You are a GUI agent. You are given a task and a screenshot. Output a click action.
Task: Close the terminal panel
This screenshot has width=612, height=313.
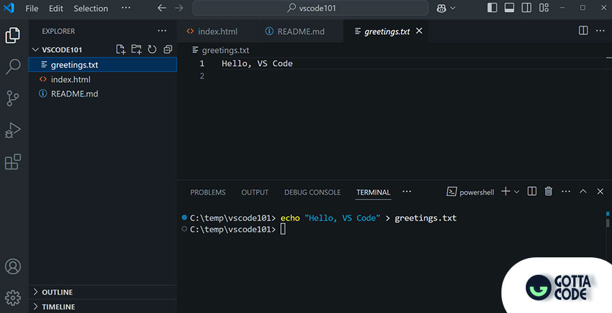tap(600, 191)
